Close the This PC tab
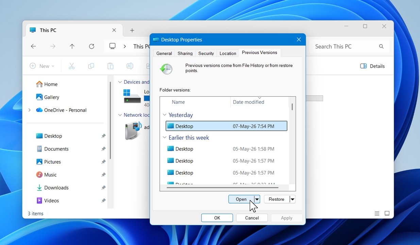This screenshot has width=420, height=245. tap(114, 30)
